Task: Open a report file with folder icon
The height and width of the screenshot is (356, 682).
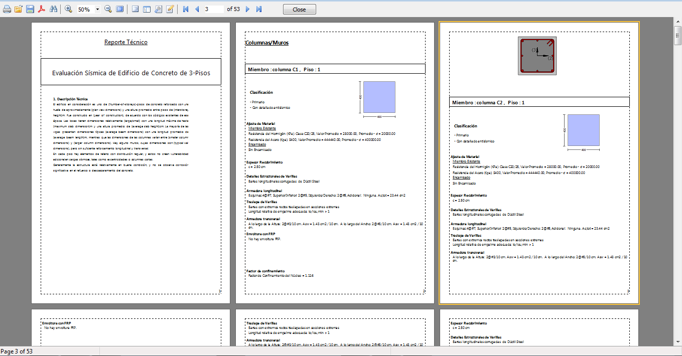Action: 19,9
